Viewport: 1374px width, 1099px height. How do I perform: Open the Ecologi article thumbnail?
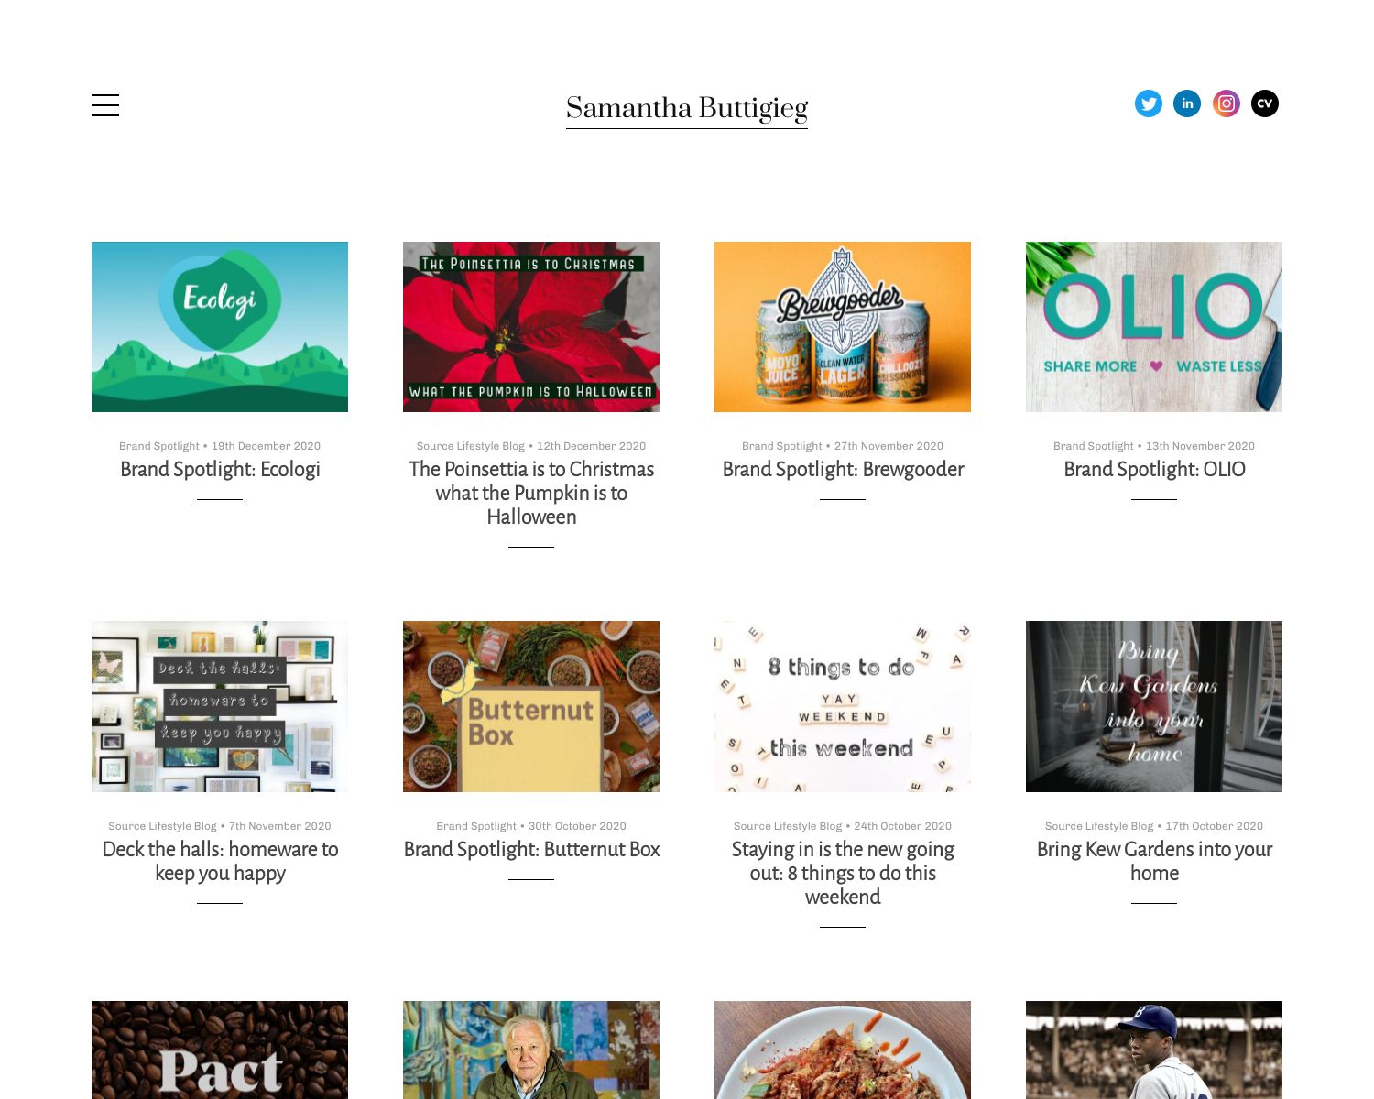tap(220, 327)
